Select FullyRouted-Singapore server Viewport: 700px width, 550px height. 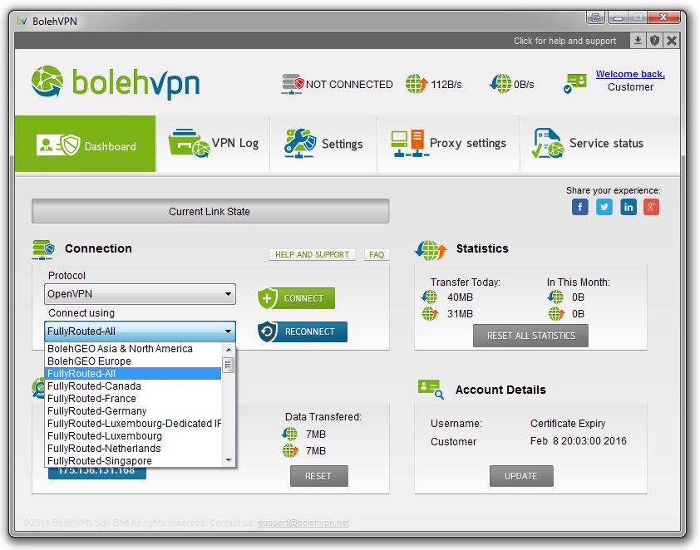pos(133,461)
